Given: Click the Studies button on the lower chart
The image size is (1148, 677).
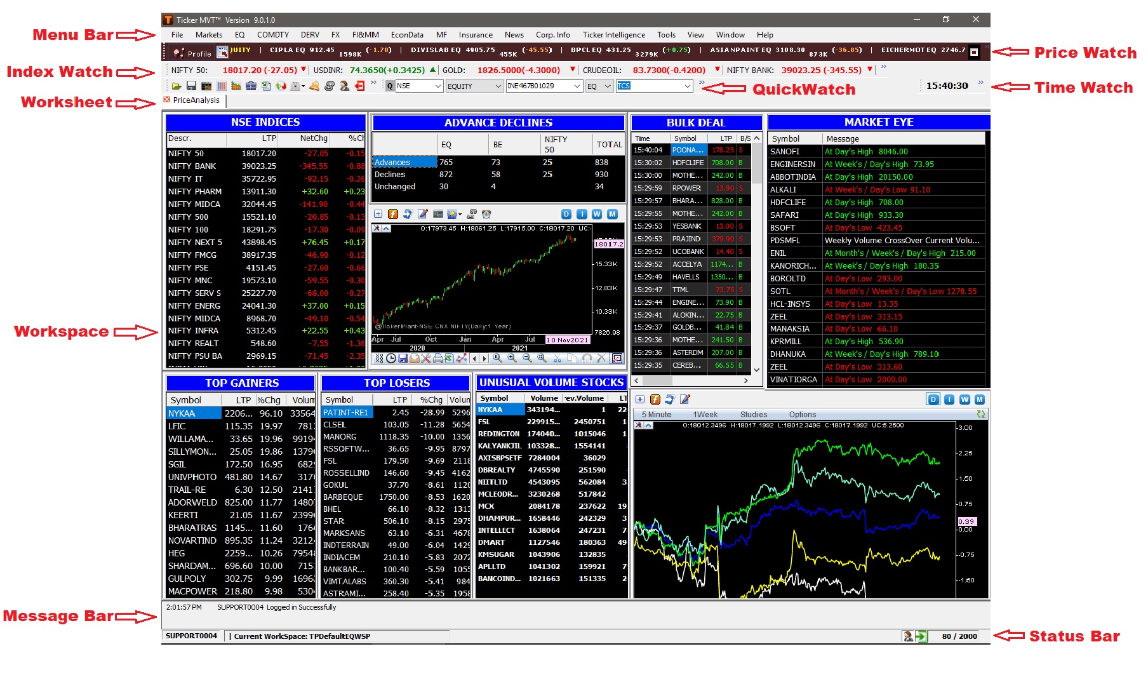Looking at the screenshot, I should coord(753,414).
